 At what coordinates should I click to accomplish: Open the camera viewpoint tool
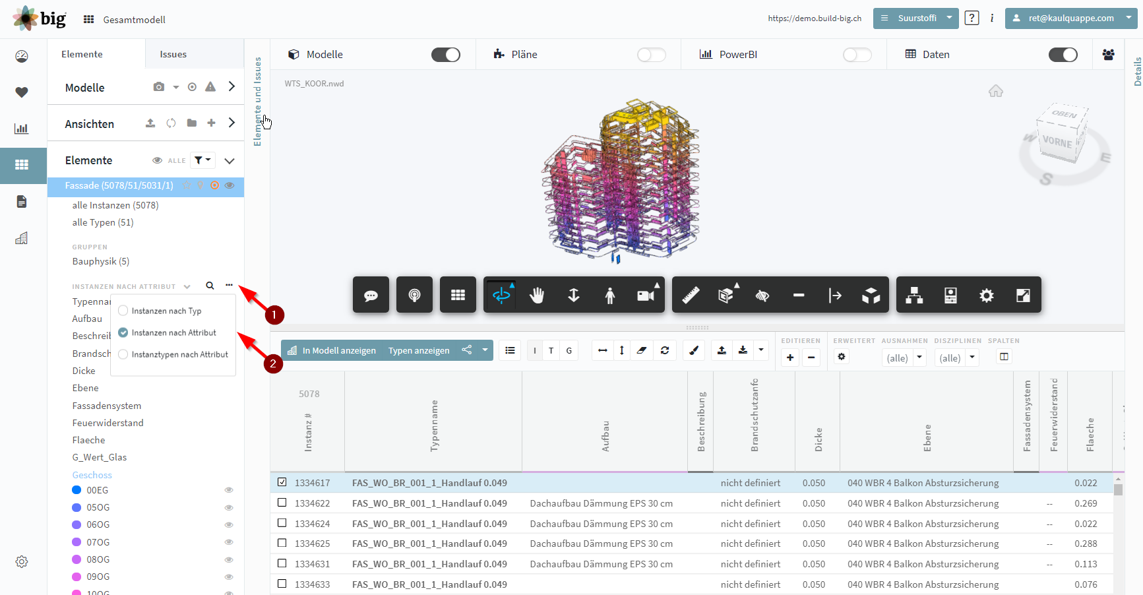647,295
